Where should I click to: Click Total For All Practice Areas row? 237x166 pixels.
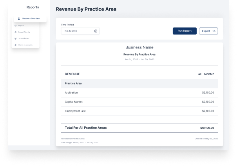click(x=139, y=128)
